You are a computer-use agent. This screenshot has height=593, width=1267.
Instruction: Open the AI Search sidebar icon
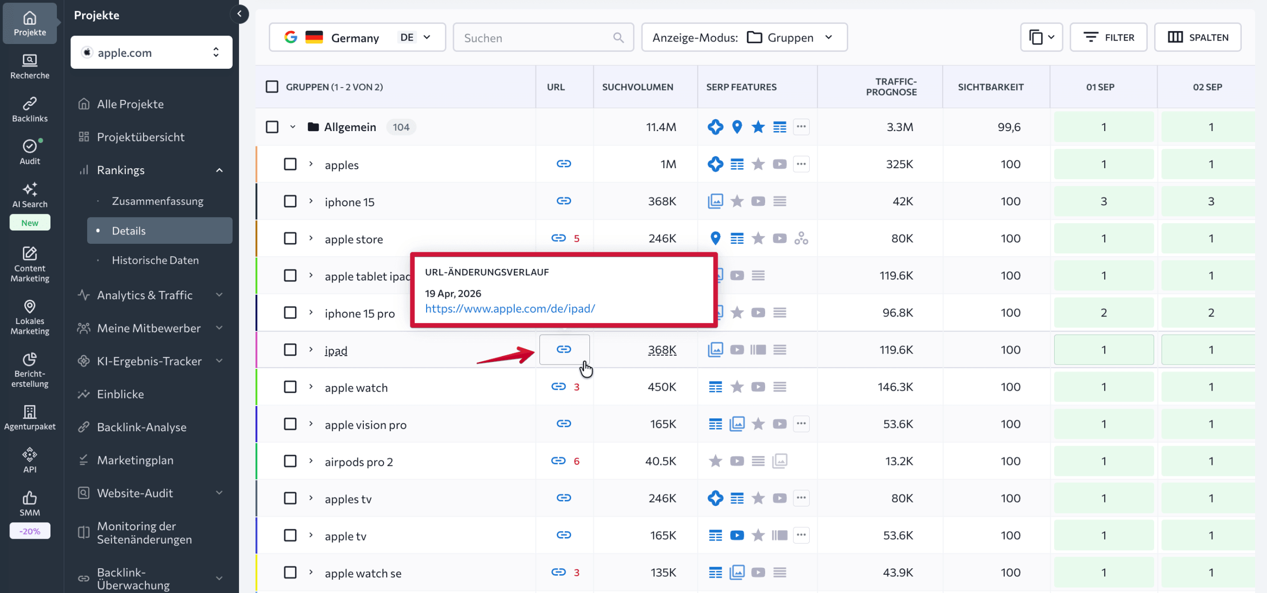(30, 195)
